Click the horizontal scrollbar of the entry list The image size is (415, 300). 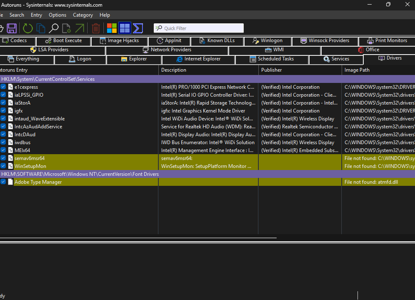pos(138,238)
